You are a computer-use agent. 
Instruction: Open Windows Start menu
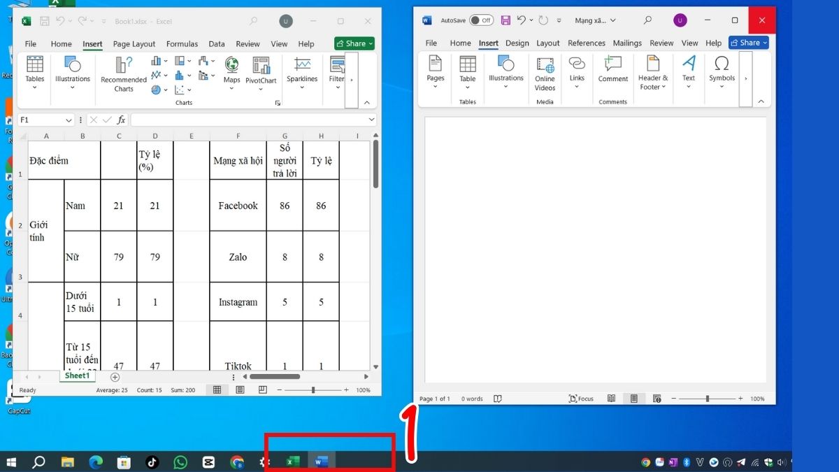click(x=12, y=462)
